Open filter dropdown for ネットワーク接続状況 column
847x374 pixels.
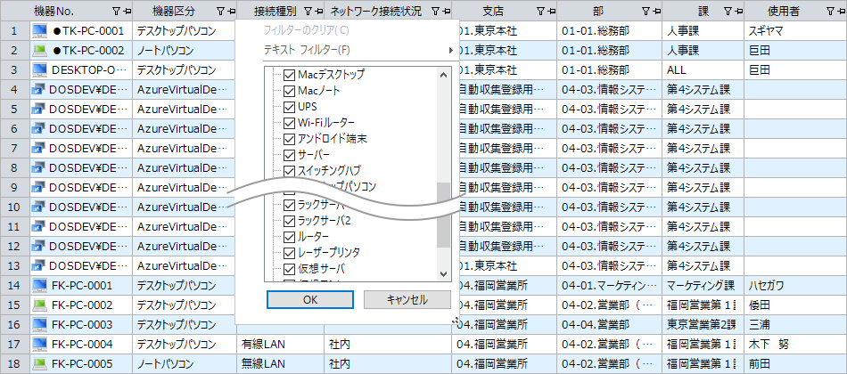pos(436,11)
